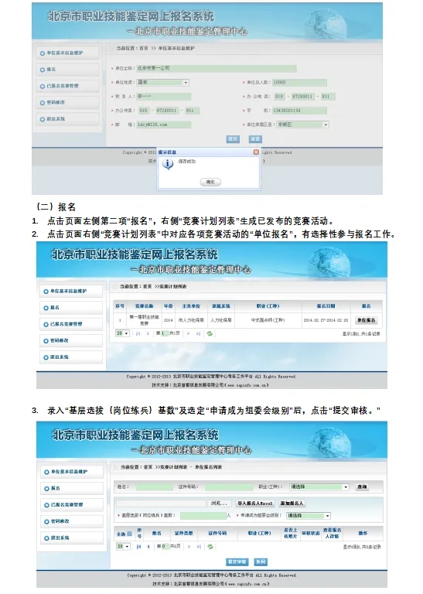
Task: Expand the 单位隶属区县 dropdown showing 东城区
Action: [302, 125]
